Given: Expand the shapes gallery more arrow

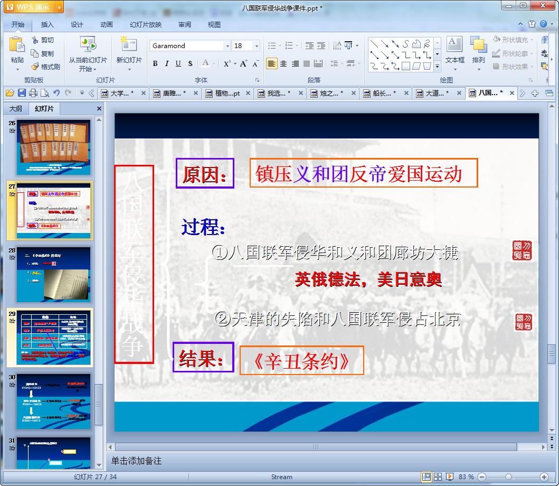Looking at the screenshot, I should coord(438,67).
